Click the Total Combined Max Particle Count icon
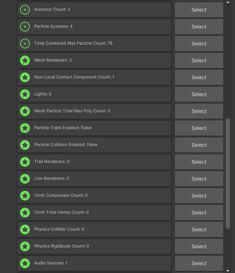 25,44
